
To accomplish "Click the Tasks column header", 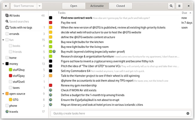I will (x=62, y=13).
